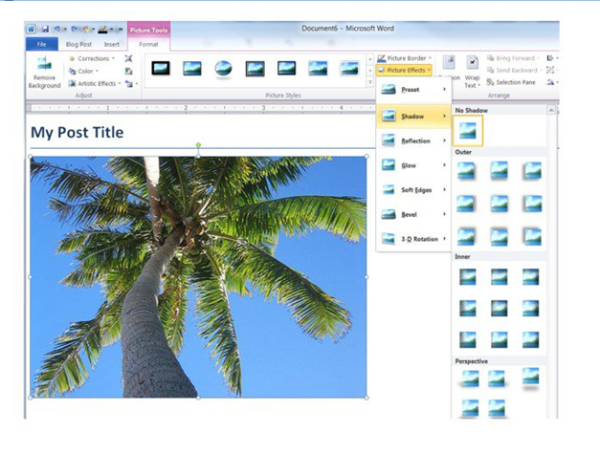Open the Customize Quick Access Toolbar arrow

(x=121, y=29)
